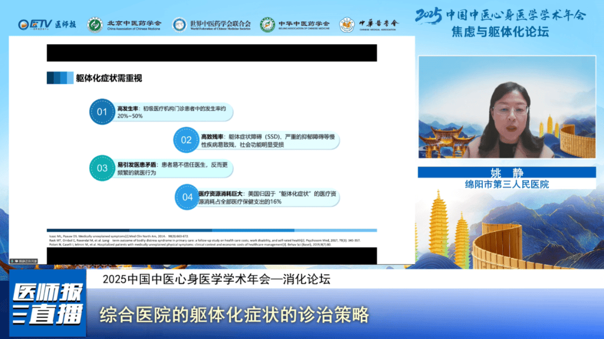
Task: Click the 焦虑与躯体化论坛 forum title
Action: tap(500, 31)
